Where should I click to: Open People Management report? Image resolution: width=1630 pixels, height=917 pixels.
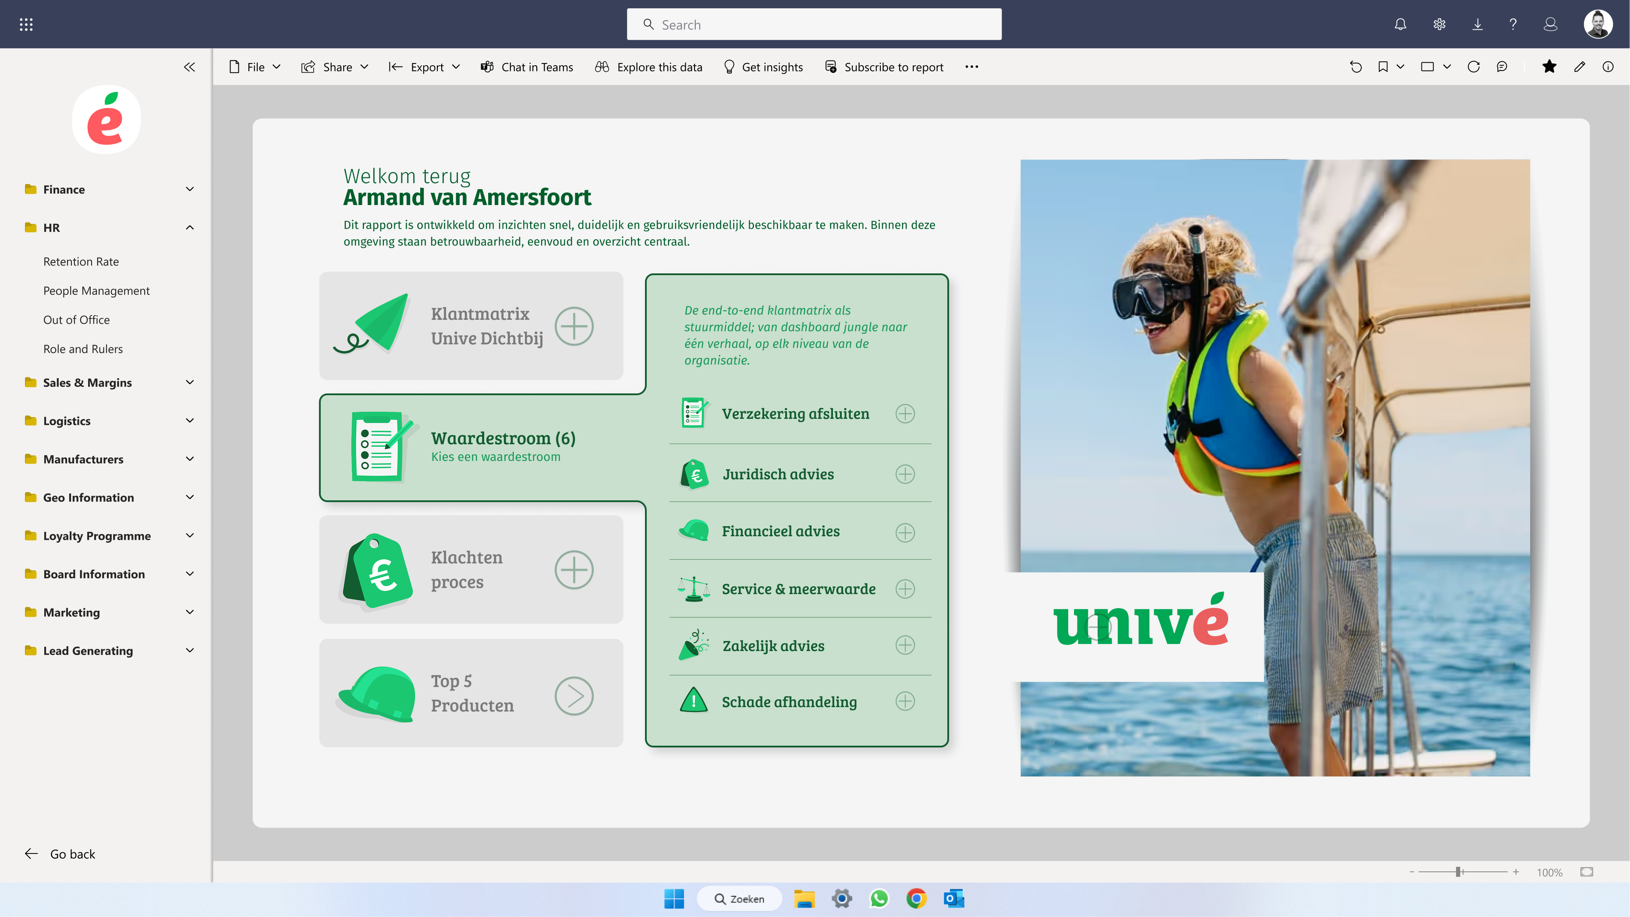96,290
